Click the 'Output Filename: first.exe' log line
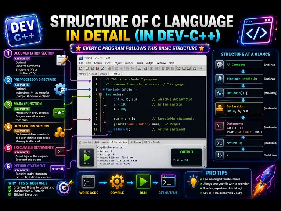The image size is (281, 211). point(115,157)
